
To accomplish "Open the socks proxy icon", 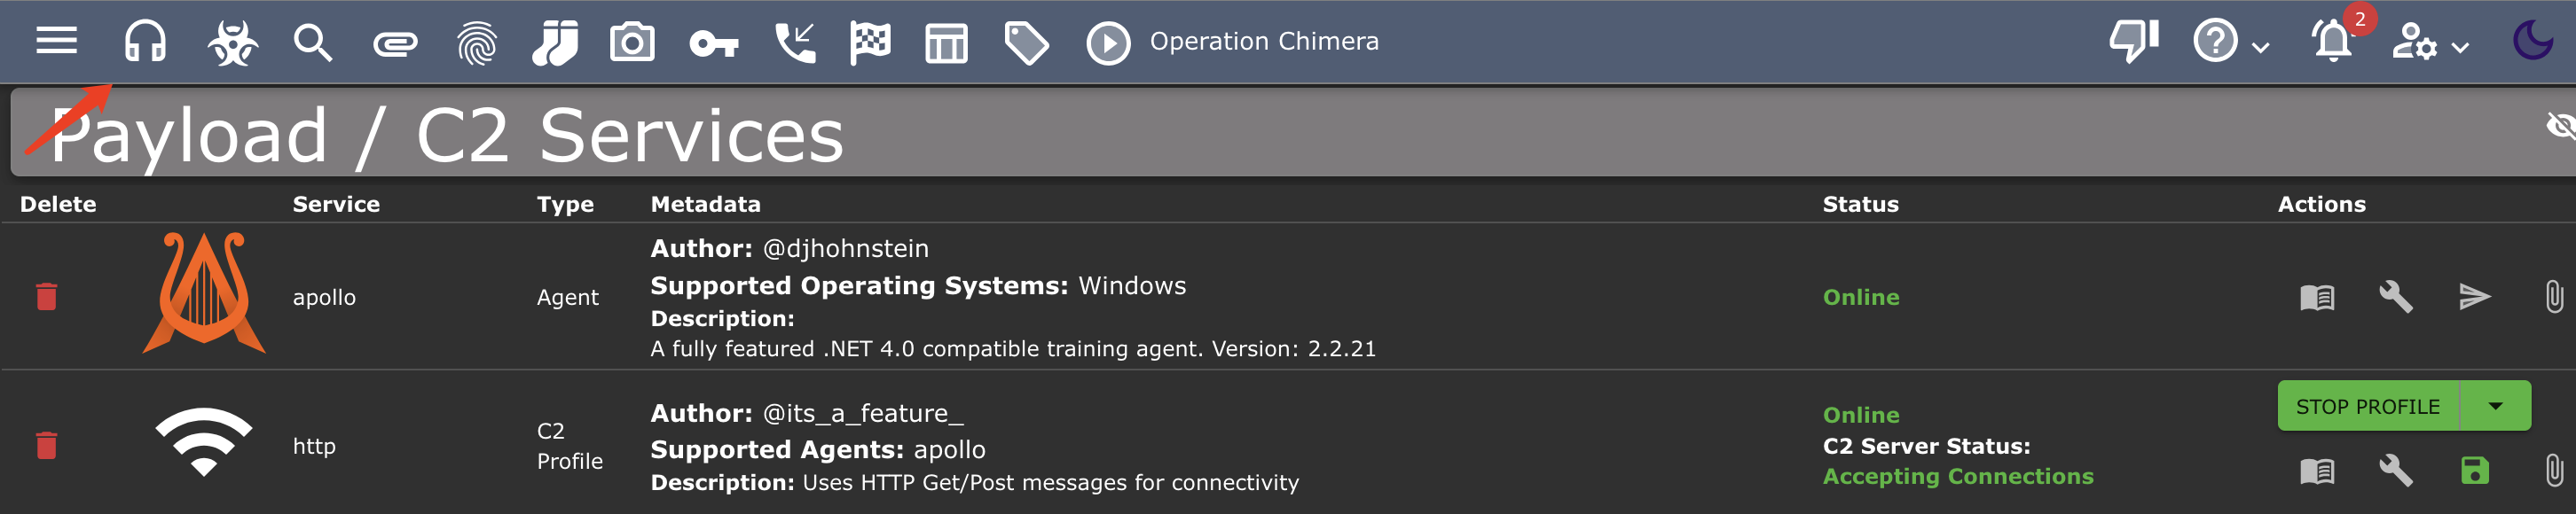I will tap(555, 42).
